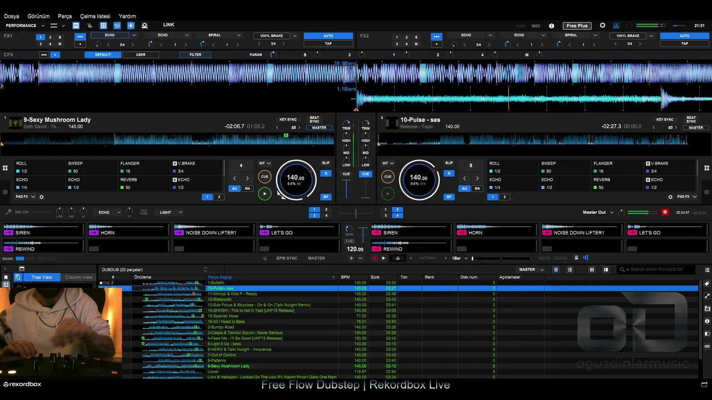Screen dimensions: 712x400
Task: Open the Dosya menu
Action: tap(12, 16)
